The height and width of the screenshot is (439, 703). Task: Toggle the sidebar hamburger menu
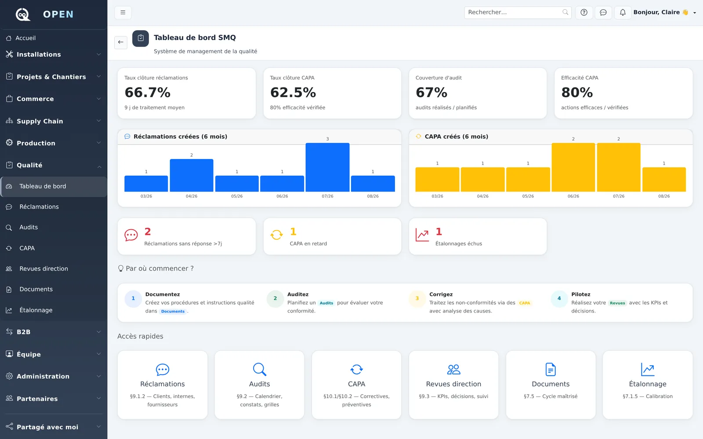click(123, 12)
